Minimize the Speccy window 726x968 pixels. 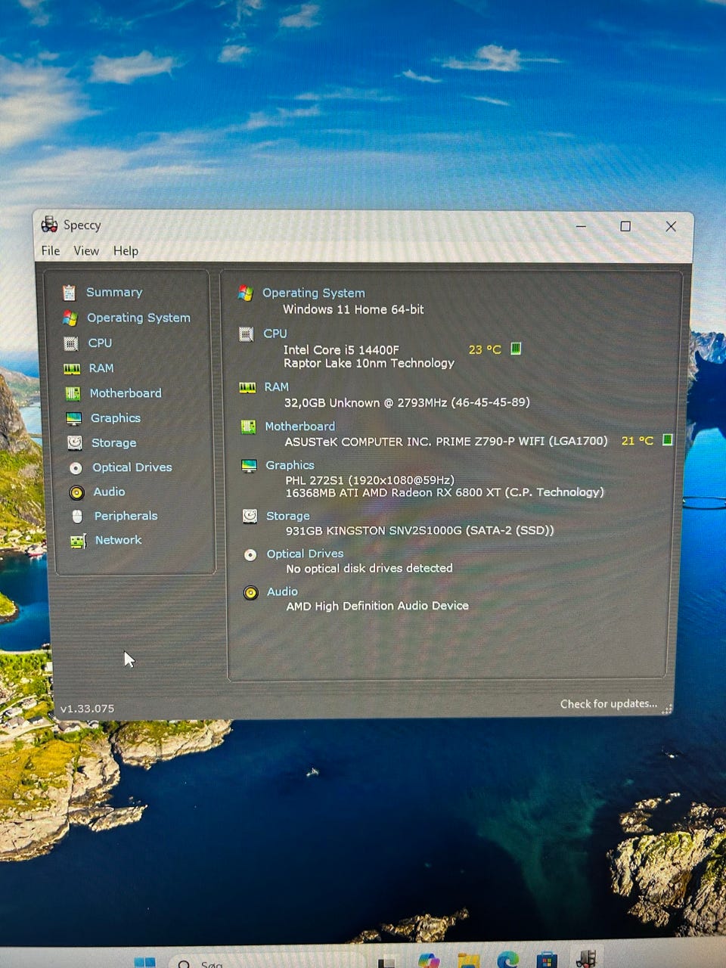[x=581, y=226]
